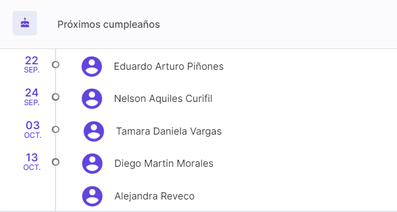Select the name Tamara Daniela Vargas
Viewport: 397px width, 212px height.
point(169,131)
